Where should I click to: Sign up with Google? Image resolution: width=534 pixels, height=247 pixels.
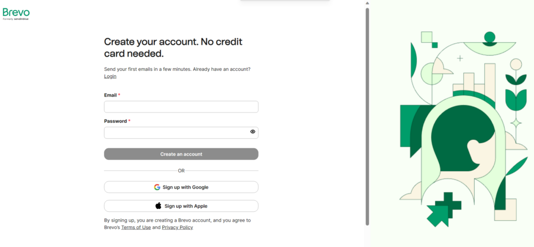pos(181,187)
